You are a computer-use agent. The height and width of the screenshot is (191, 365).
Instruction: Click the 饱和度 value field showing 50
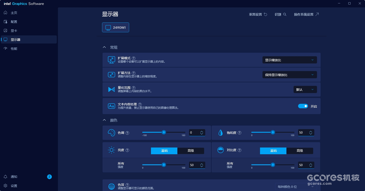click(306, 132)
